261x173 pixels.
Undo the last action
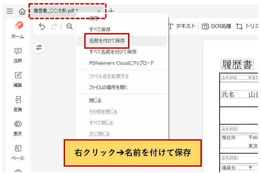coord(42,26)
